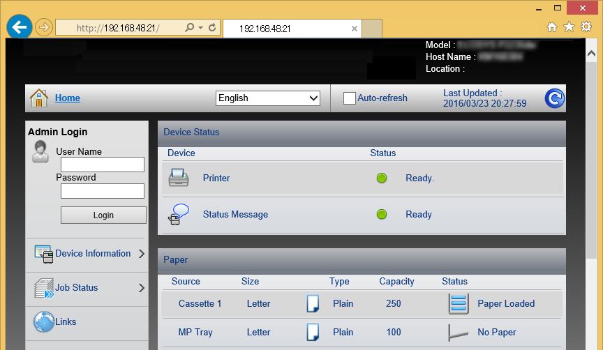The width and height of the screenshot is (603, 350).
Task: Click the Paper panel header
Action: (x=362, y=261)
